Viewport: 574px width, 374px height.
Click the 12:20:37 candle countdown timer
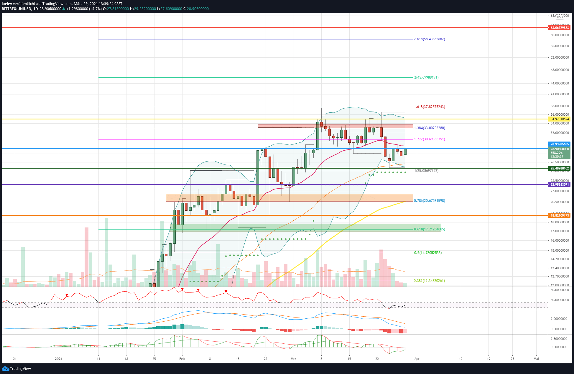557,157
